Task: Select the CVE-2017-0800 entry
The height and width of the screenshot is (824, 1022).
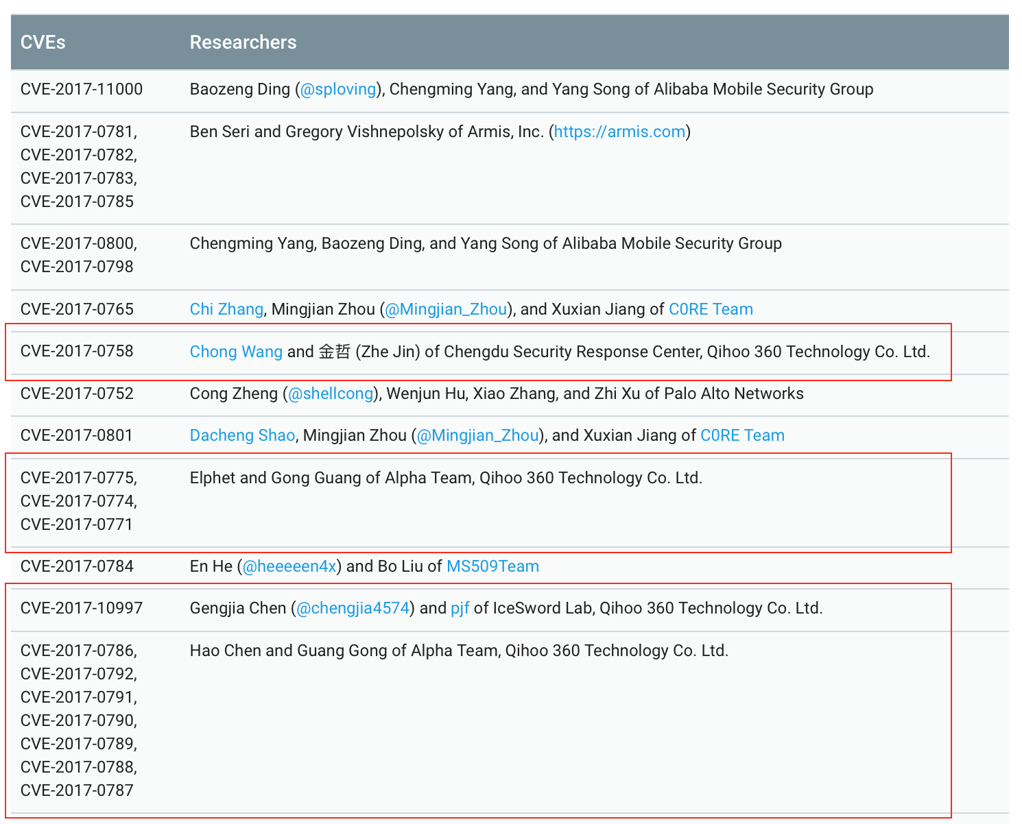Action: click(x=79, y=243)
